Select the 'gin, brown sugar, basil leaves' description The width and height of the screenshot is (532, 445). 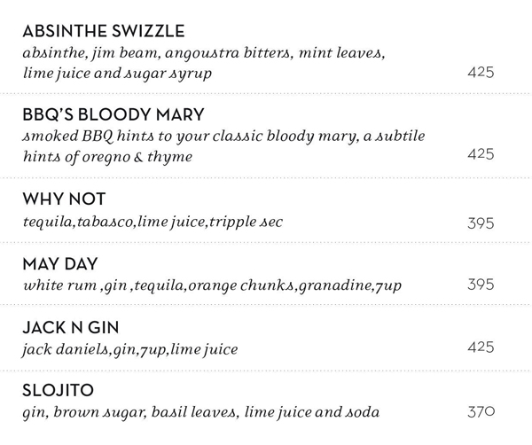200,412
